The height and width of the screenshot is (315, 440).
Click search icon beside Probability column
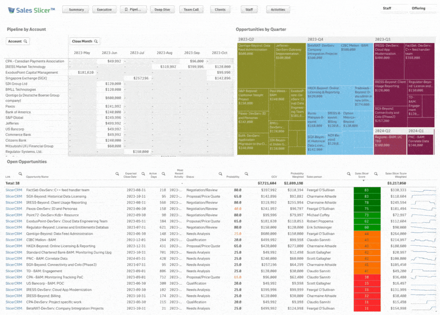pyautogui.click(x=247, y=174)
